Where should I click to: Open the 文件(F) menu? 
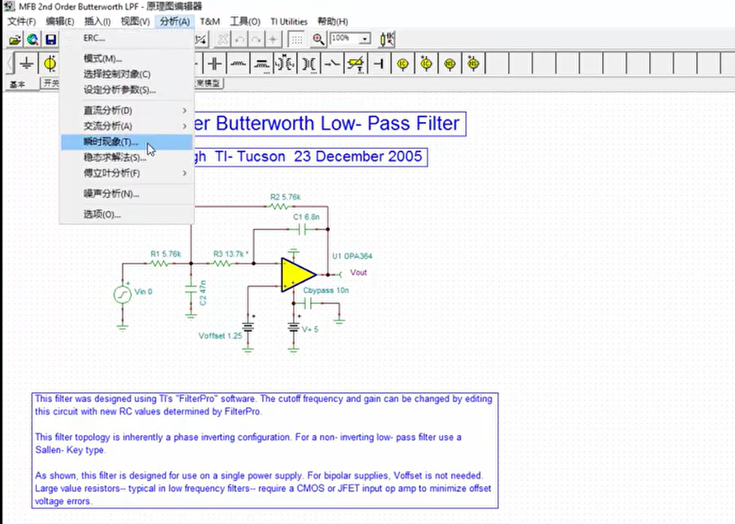click(21, 21)
